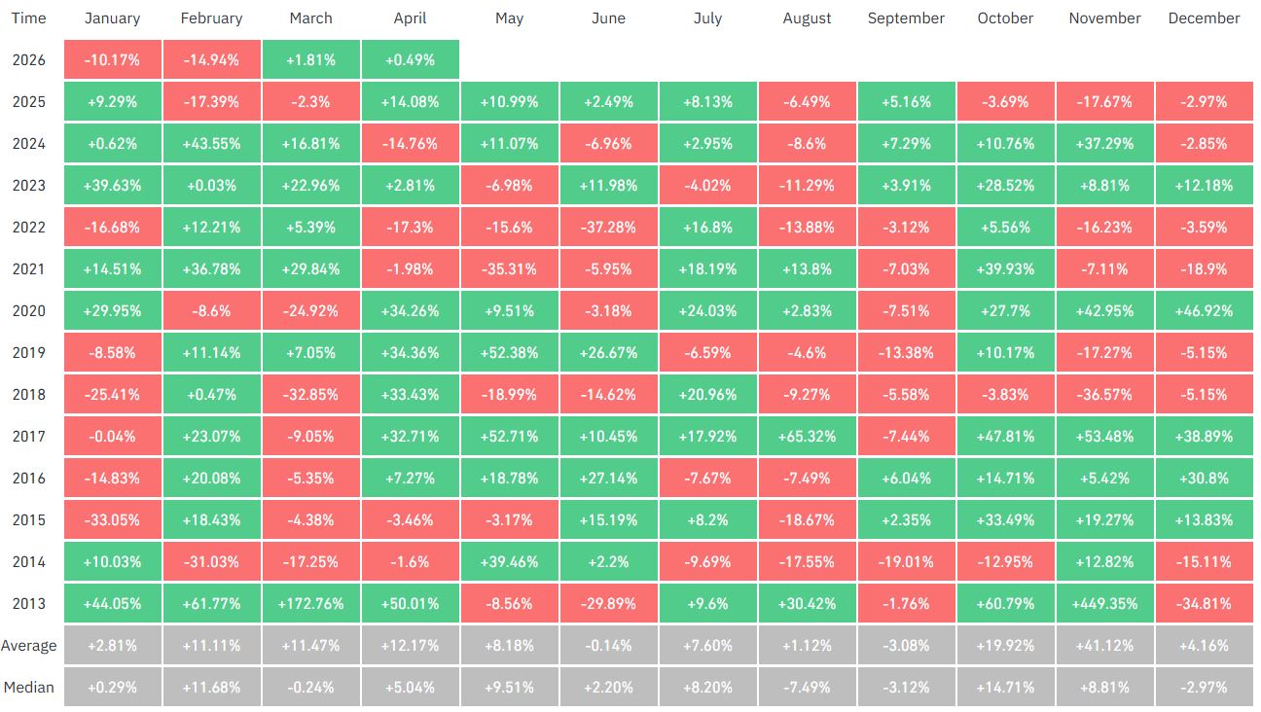The height and width of the screenshot is (712, 1261).
Task: Click the Median row label
Action: (29, 687)
